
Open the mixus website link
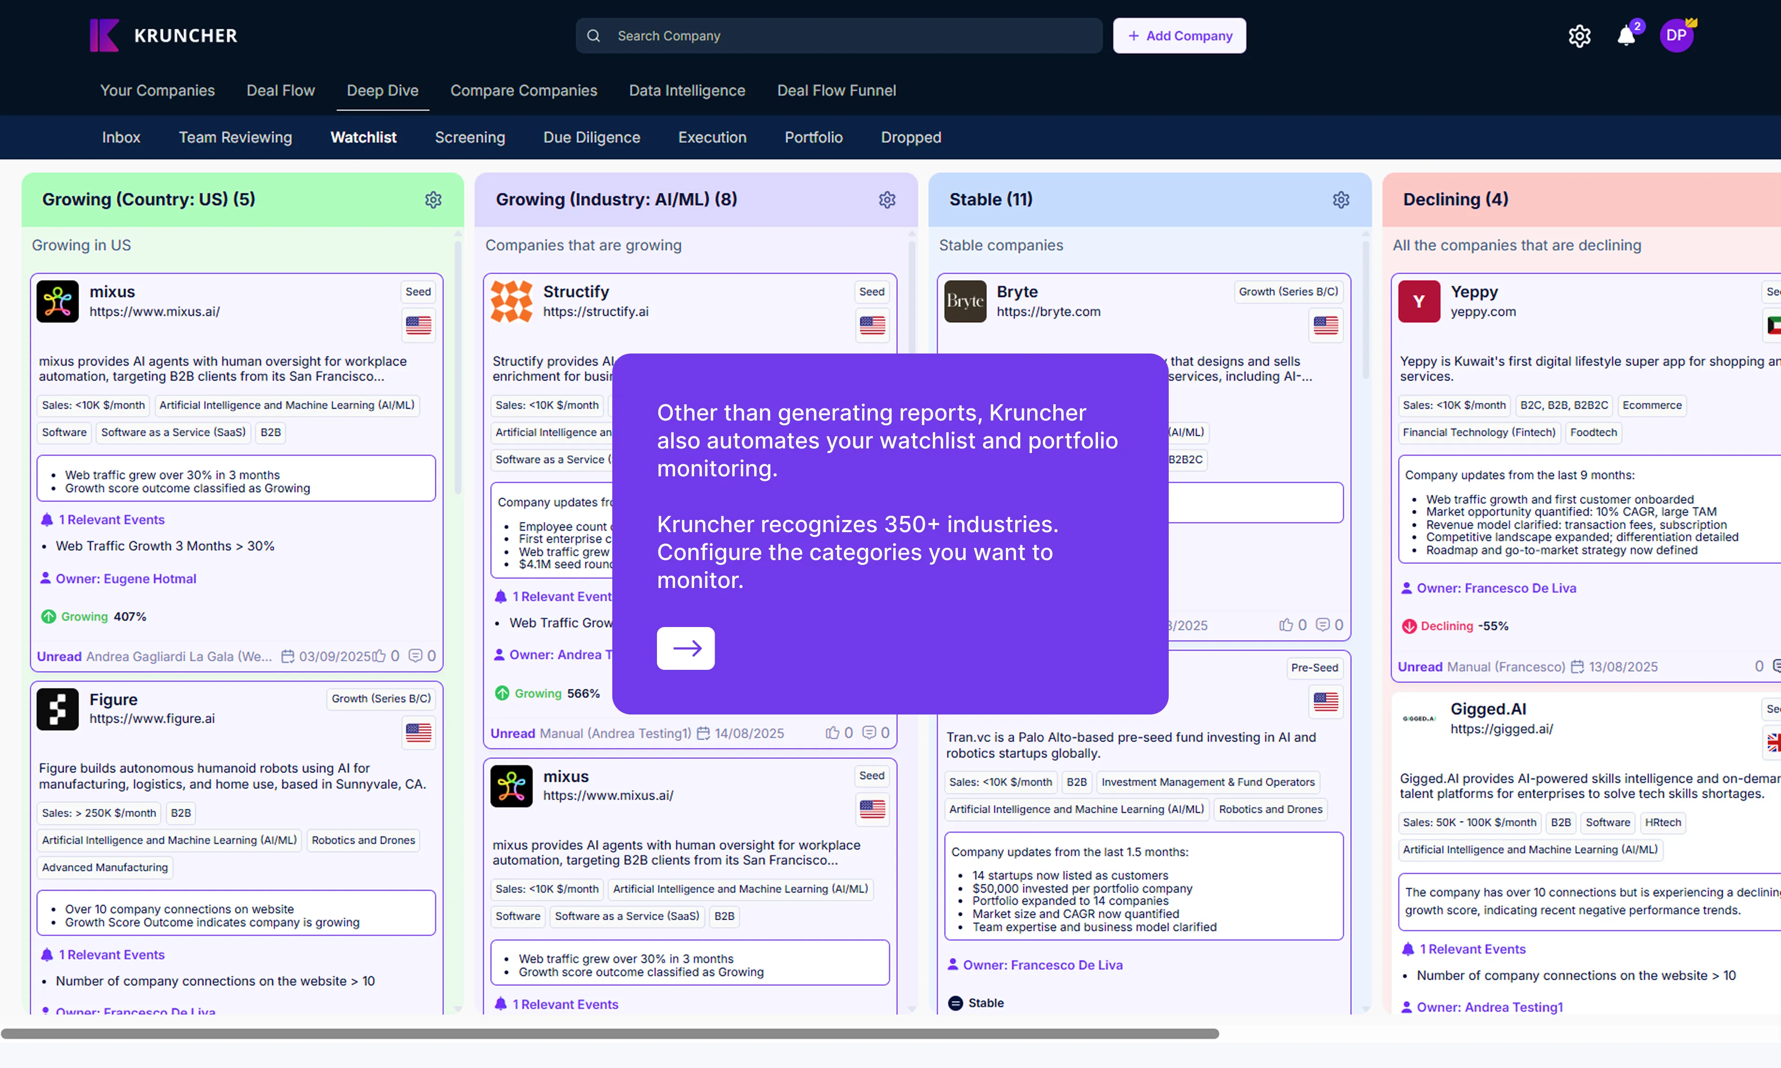pyautogui.click(x=155, y=312)
